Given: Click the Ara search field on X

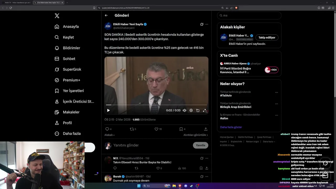Looking at the screenshot, I should [x=249, y=15].
